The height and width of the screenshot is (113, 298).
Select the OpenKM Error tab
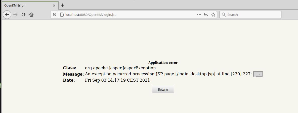click(x=25, y=5)
